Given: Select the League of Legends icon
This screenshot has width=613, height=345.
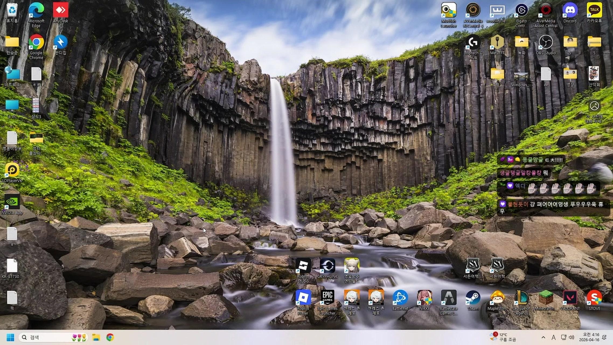Looking at the screenshot, I should tap(521, 298).
